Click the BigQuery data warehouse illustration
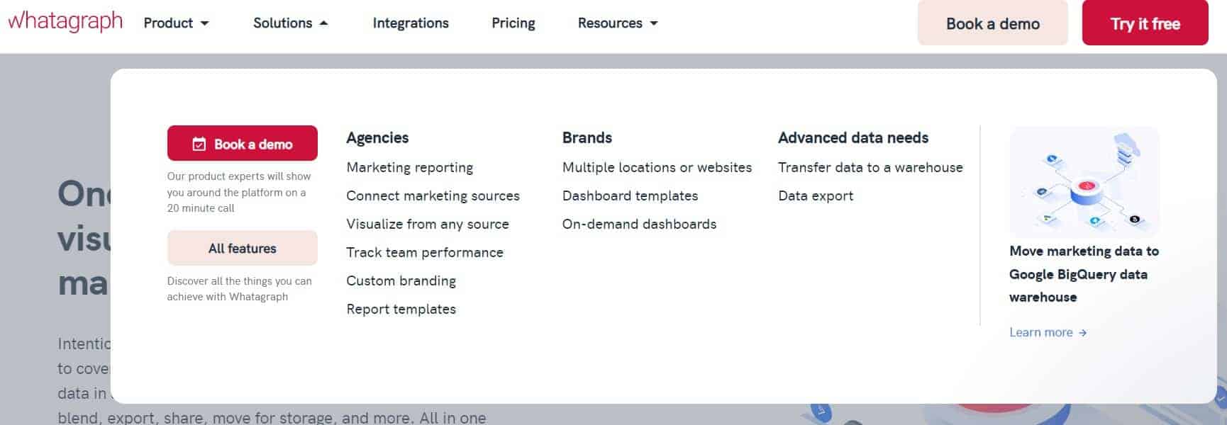Image resolution: width=1227 pixels, height=425 pixels. (1084, 181)
